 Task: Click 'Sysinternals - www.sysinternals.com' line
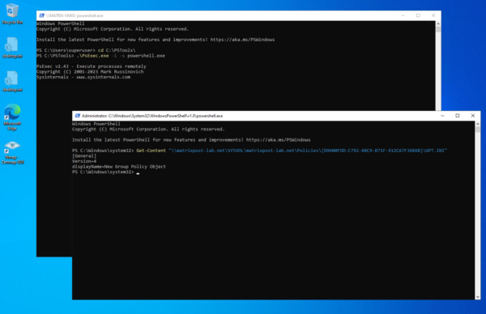83,77
